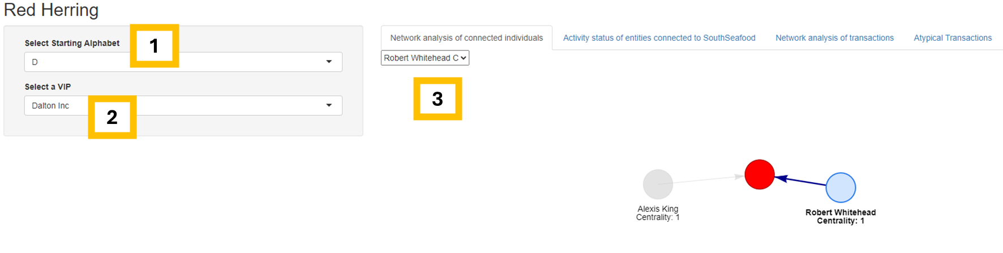1003x253 pixels.
Task: Click the yellow annotation box numbered 3
Action: pyautogui.click(x=438, y=99)
